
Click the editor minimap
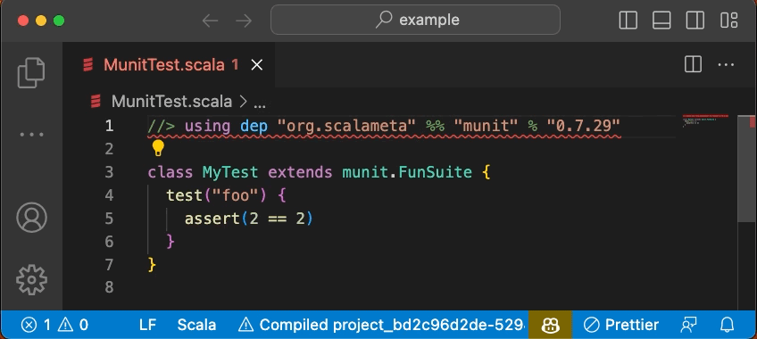pyautogui.click(x=705, y=121)
